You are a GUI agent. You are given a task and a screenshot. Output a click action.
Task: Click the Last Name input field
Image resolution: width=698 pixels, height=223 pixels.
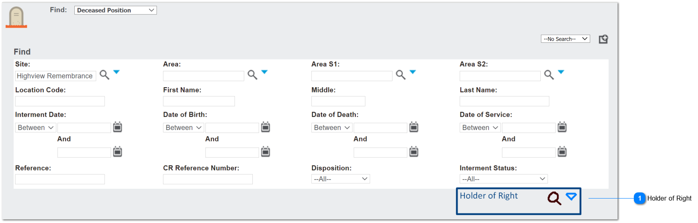click(x=504, y=101)
